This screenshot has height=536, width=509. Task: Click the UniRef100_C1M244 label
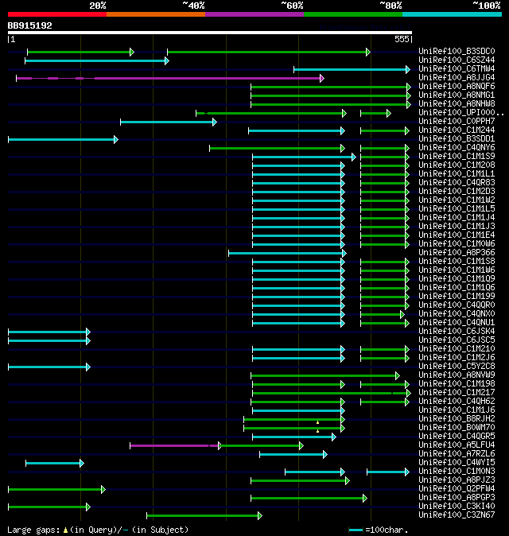pyautogui.click(x=457, y=130)
